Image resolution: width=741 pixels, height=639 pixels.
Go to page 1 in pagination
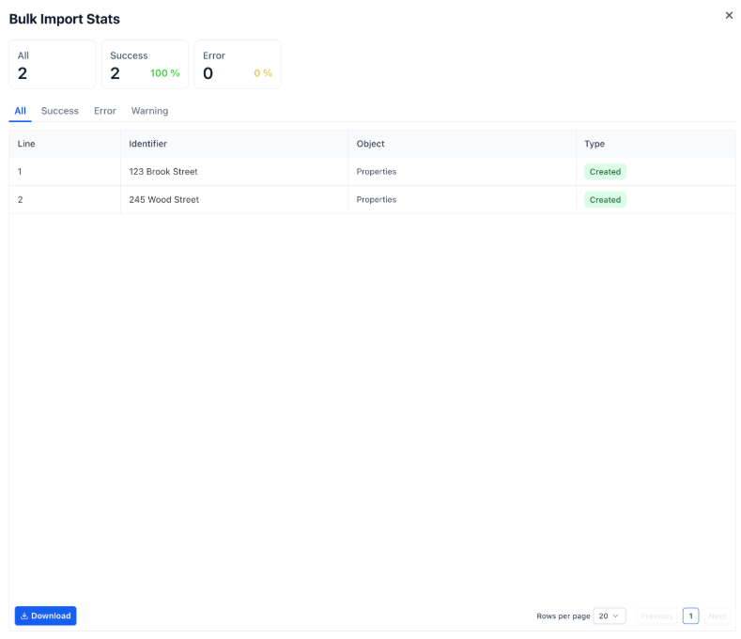(690, 616)
